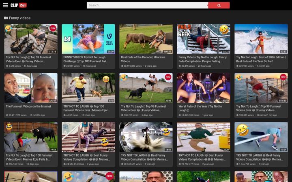Play the seal on dock 1:11:30 thumbnail
Viewport: 292px width, 182px height.
(x=261, y=88)
